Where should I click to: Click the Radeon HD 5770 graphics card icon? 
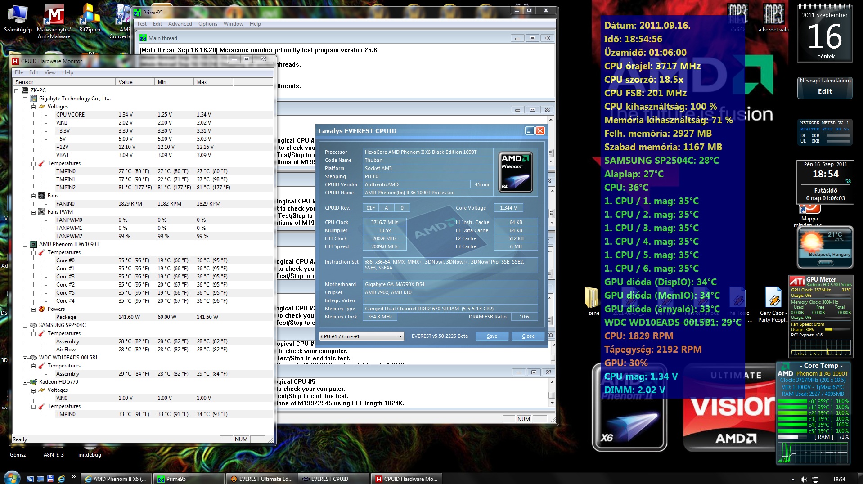pyautogui.click(x=33, y=382)
